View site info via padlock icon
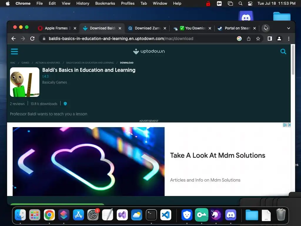Viewport: 301px width, 226px height. click(44, 39)
